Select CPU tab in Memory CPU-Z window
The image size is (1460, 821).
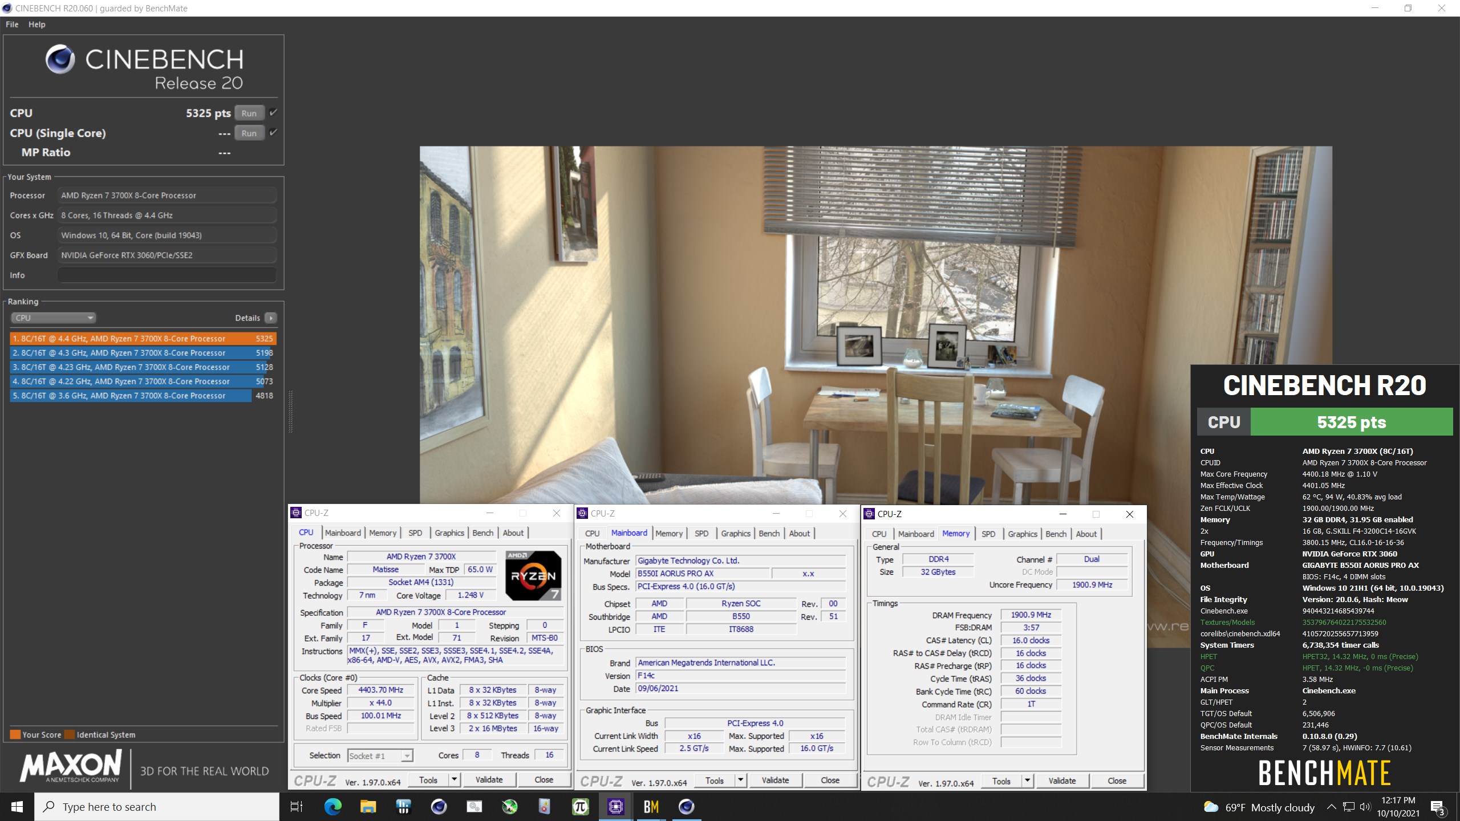[x=879, y=534]
